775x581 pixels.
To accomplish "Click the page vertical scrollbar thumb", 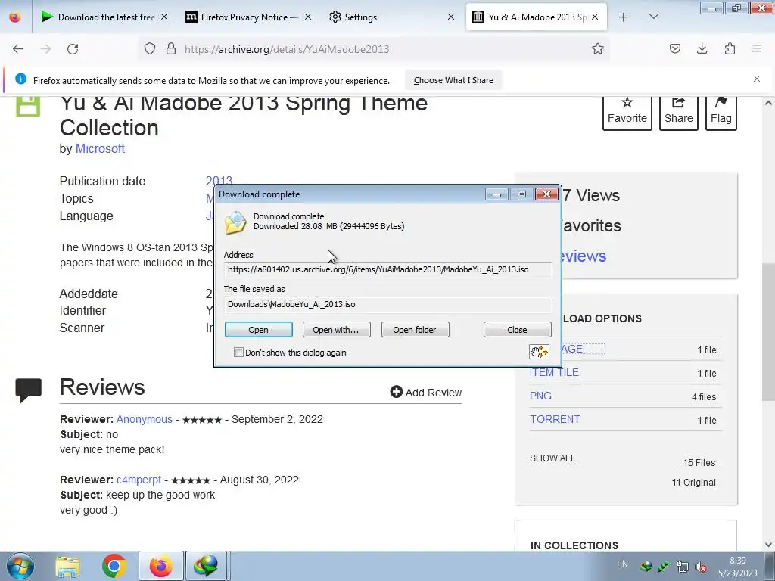I will coord(768,331).
